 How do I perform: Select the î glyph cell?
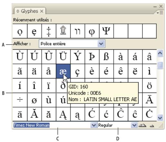pos(35,86)
